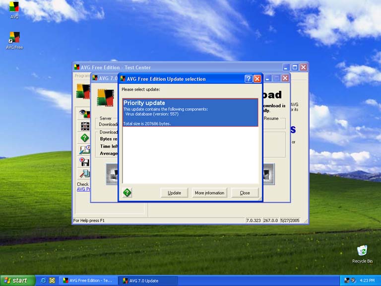Click the green question mark sidebar icon
381x286 pixels.
(x=84, y=138)
